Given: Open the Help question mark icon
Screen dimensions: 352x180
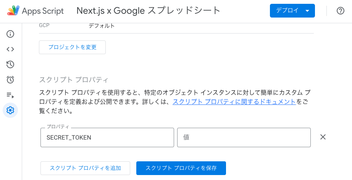Looking at the screenshot, I should 340,11.
